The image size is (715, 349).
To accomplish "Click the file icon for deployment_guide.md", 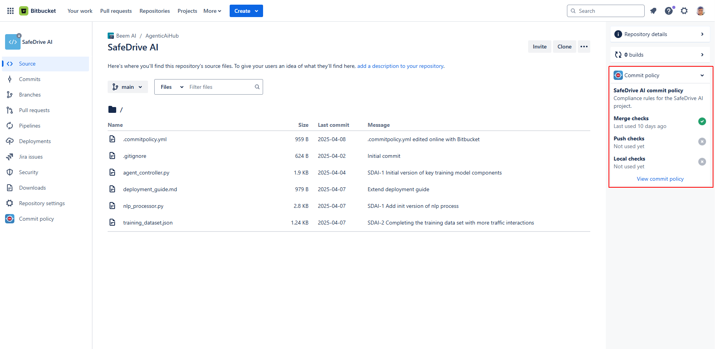I will tap(112, 189).
